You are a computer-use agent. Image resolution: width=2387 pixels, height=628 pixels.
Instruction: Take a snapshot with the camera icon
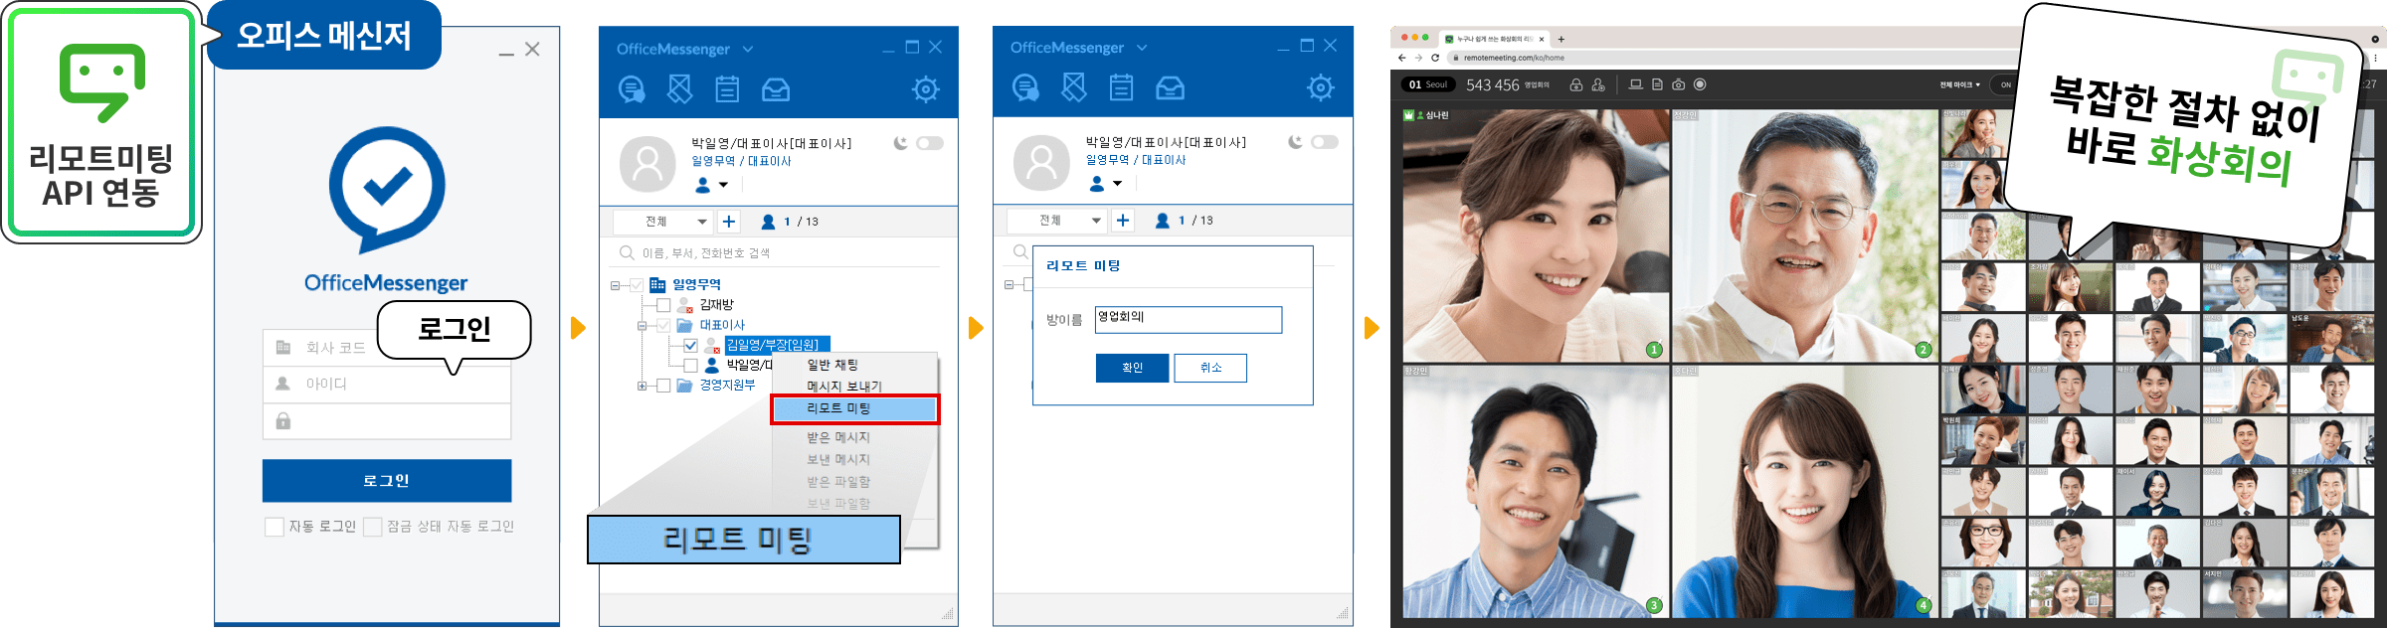(x=1679, y=84)
